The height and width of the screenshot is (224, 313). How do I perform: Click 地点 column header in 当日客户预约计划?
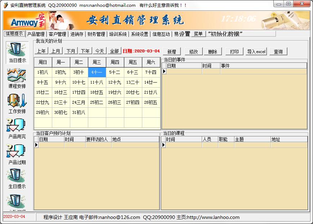(135, 139)
